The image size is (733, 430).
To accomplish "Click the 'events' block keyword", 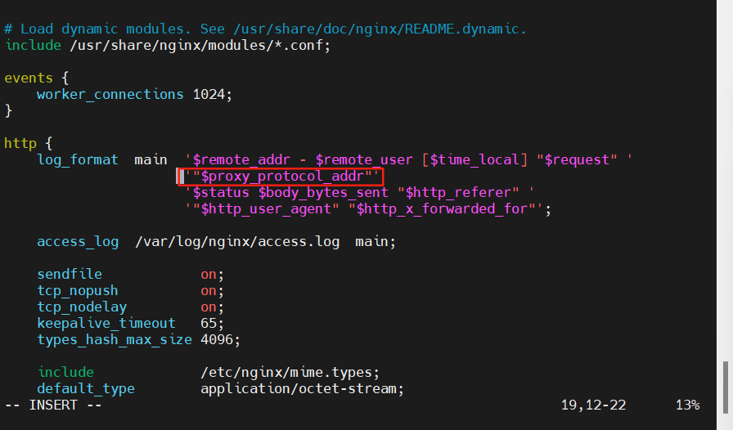I will point(29,78).
